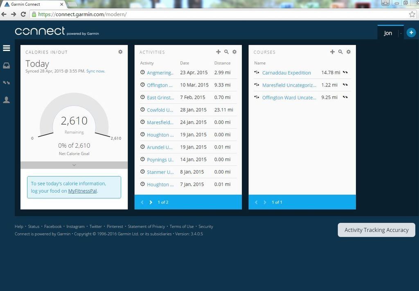419x291 pixels.
Task: Open Security footer link
Action: (x=206, y=226)
